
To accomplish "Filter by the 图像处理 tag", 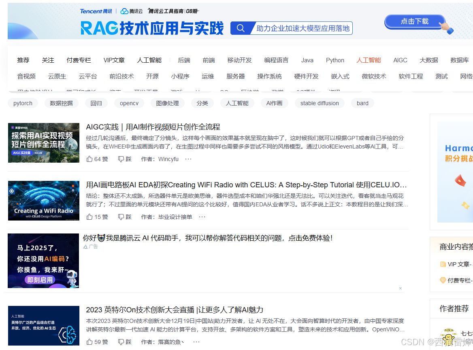I will [x=167, y=103].
